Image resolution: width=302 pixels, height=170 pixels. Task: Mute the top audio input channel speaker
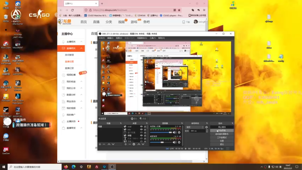click(174, 133)
